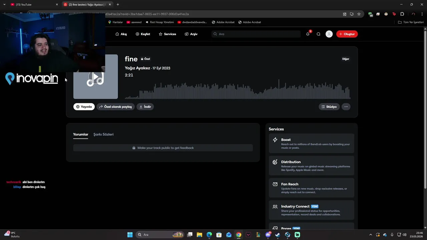
Task: Close the YouTube browser tab
Action: pos(57,5)
